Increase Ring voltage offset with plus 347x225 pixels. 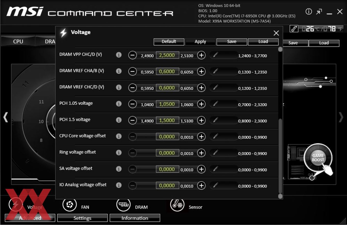pyautogui.click(x=201, y=153)
